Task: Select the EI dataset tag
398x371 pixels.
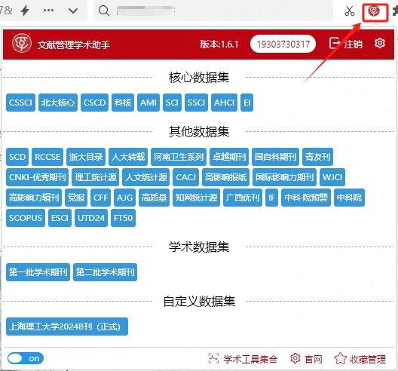Action: 247,103
